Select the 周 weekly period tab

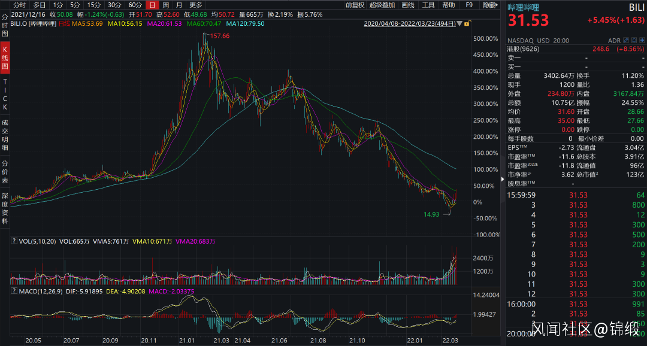[165, 5]
